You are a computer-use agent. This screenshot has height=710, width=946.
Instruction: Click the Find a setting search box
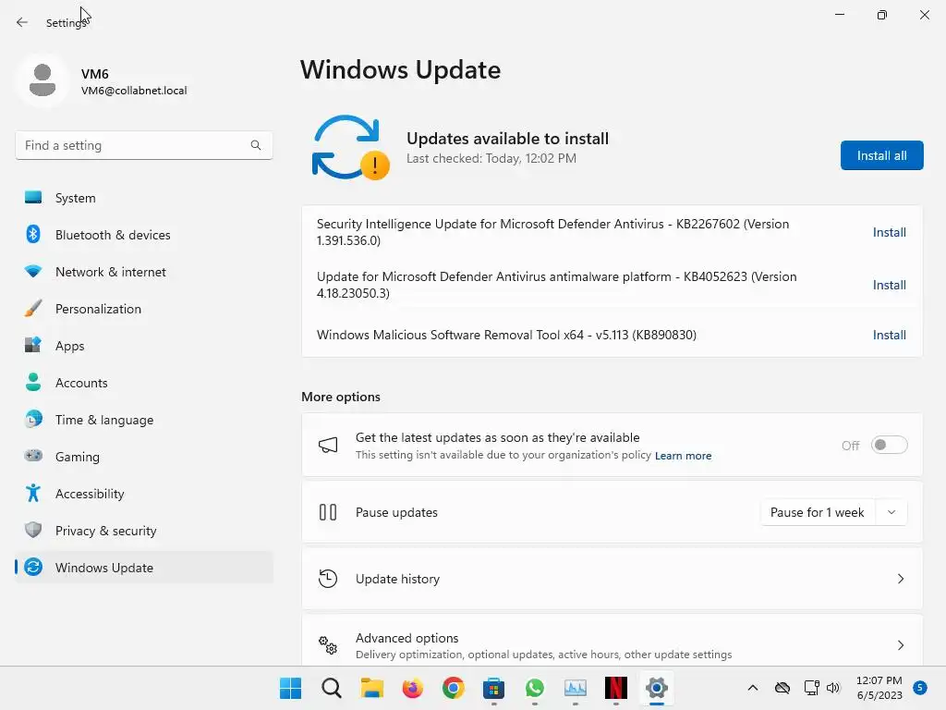coord(143,145)
